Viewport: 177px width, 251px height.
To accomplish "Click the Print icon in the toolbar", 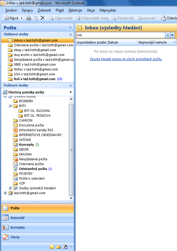I will [x=29, y=18].
